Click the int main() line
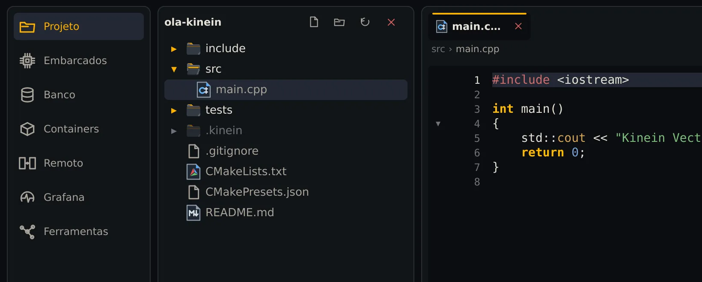The height and width of the screenshot is (282, 702). pyautogui.click(x=528, y=109)
